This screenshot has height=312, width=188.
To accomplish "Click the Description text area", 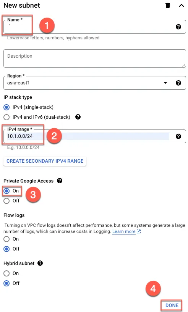I will coord(95,58).
